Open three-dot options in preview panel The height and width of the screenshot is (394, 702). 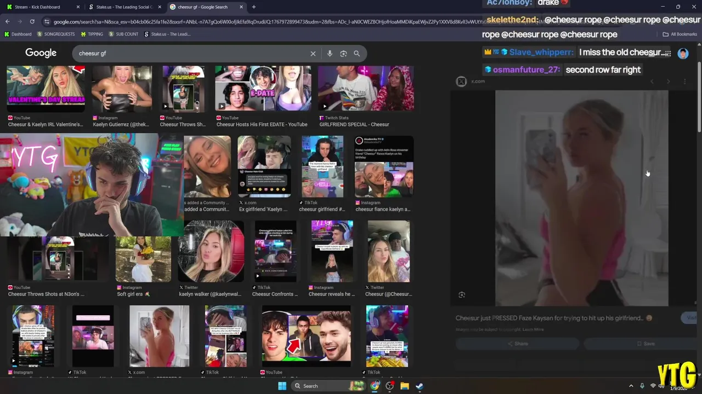(x=684, y=82)
